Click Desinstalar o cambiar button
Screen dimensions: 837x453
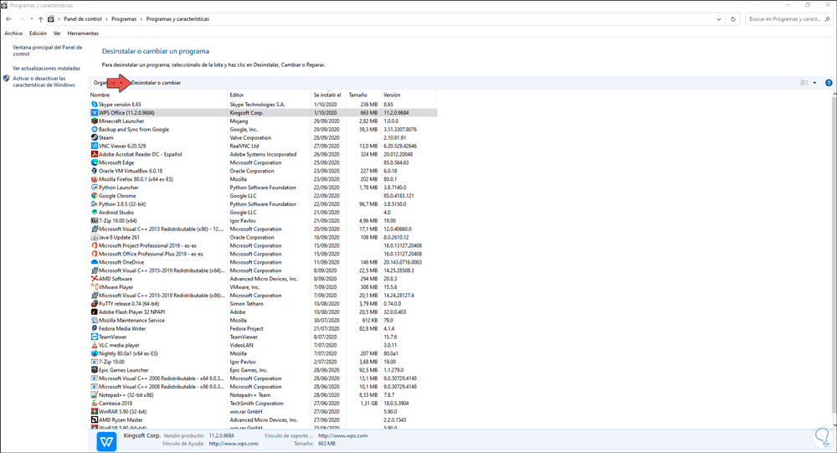(x=156, y=83)
